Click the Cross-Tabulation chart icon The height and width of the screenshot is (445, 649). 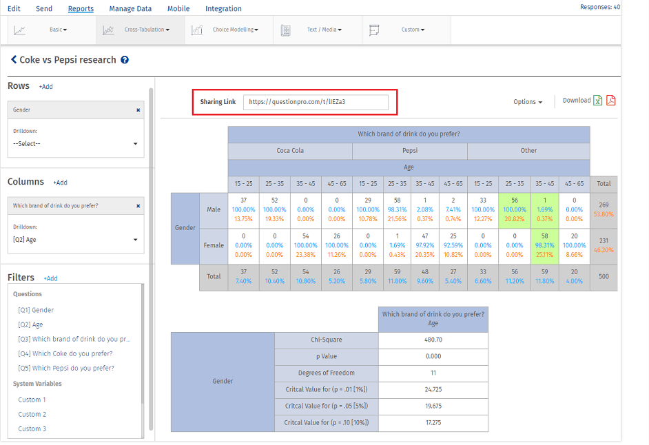pyautogui.click(x=108, y=30)
